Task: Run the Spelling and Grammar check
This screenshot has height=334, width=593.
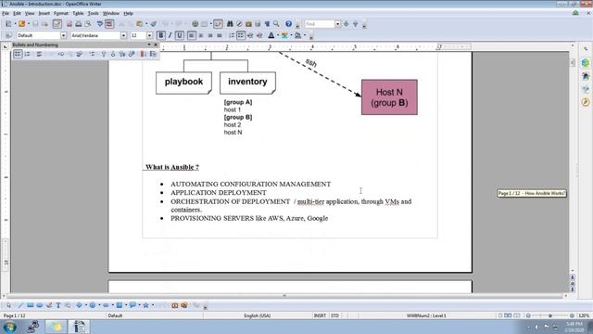Action: (x=100, y=24)
